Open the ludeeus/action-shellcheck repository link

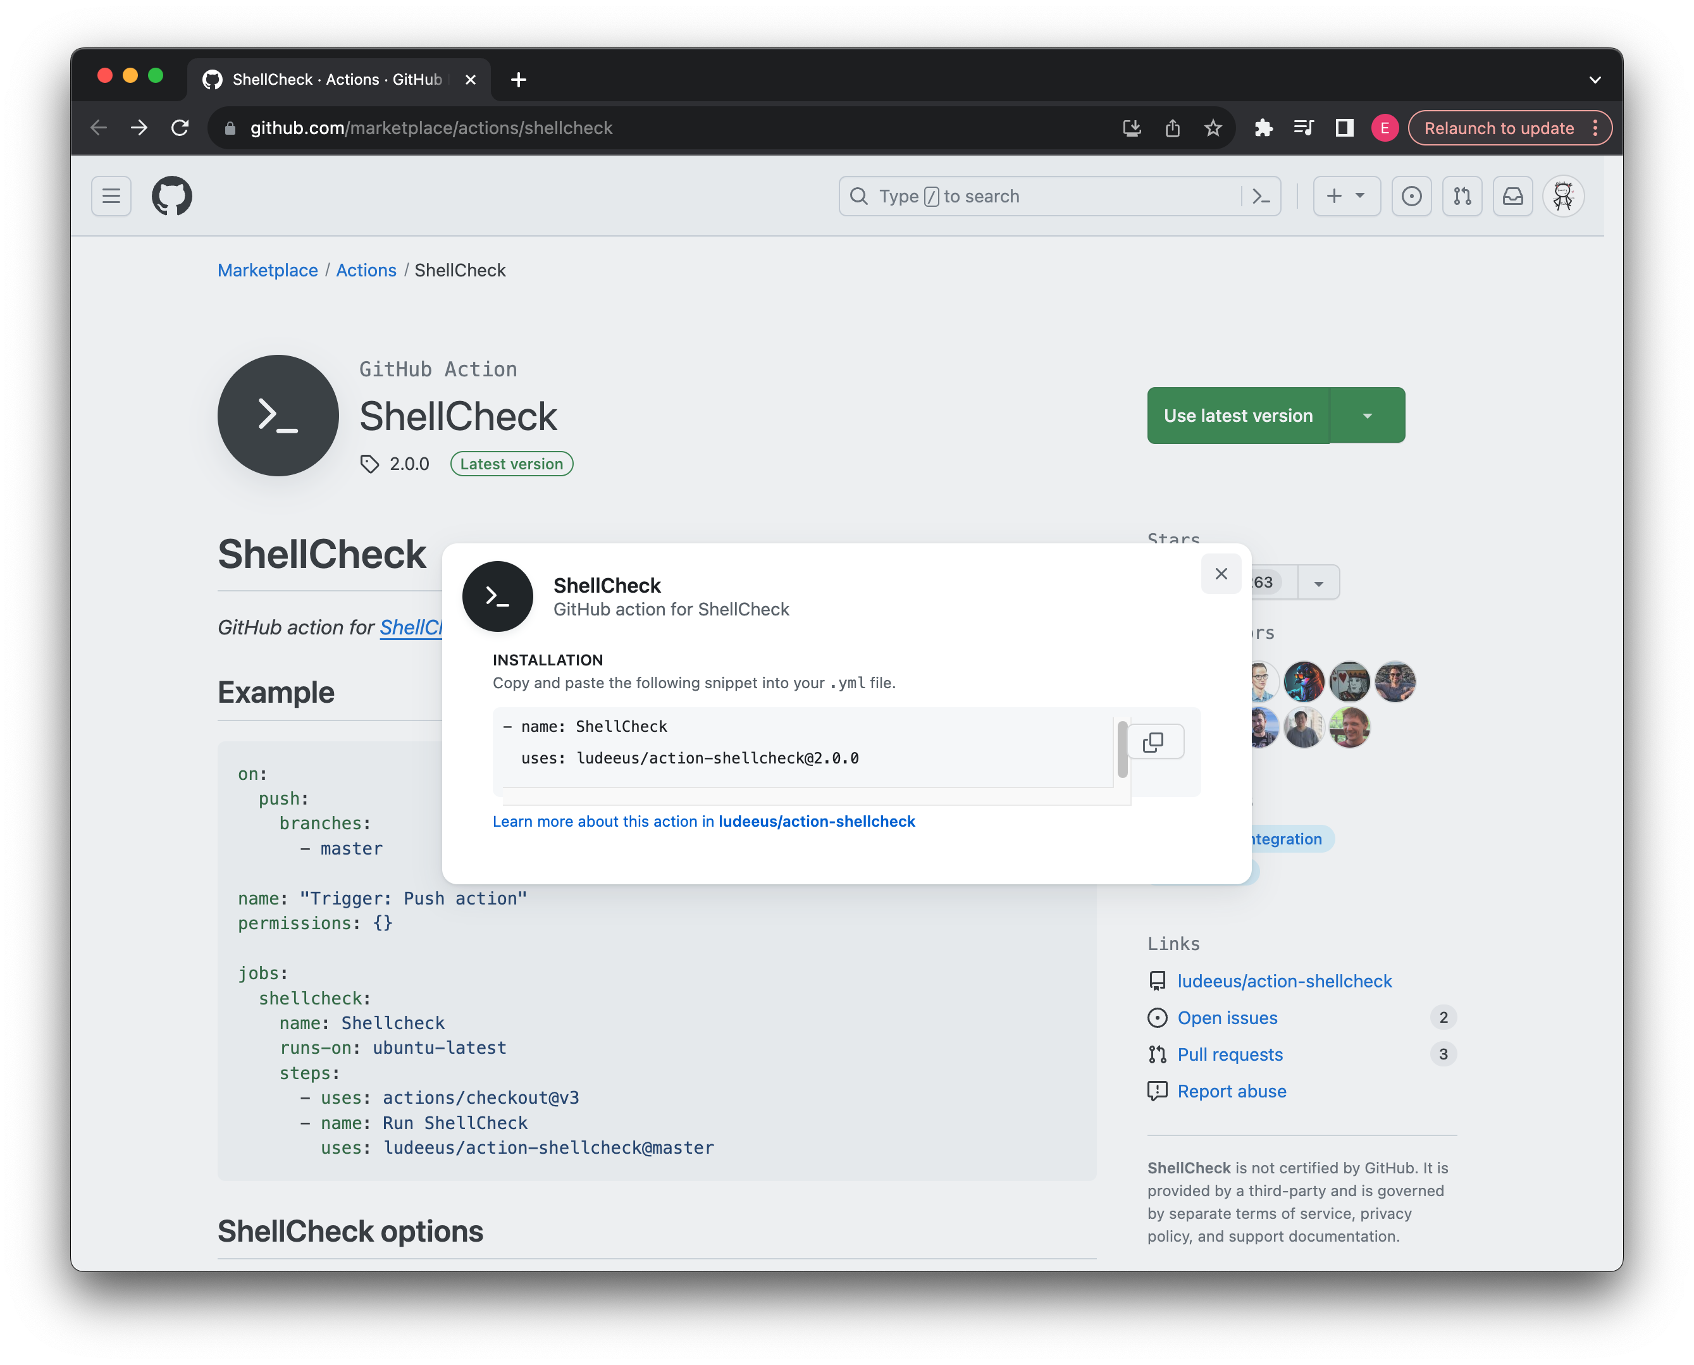(x=1283, y=980)
